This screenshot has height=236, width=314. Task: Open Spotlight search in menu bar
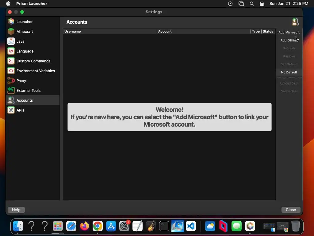pyautogui.click(x=252, y=4)
